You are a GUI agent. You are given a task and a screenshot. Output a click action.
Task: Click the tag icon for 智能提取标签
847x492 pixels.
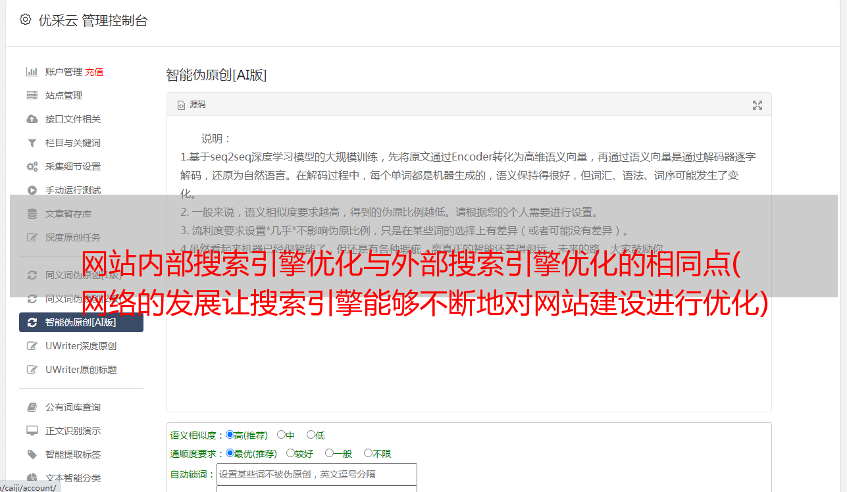[x=32, y=455]
